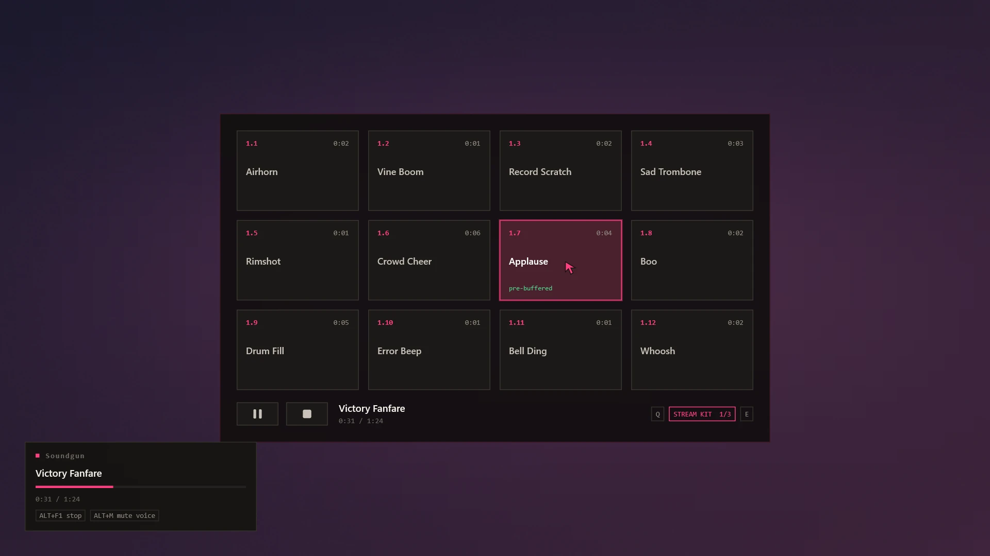
Task: Go to previous kit with Q key button
Action: pos(657,414)
